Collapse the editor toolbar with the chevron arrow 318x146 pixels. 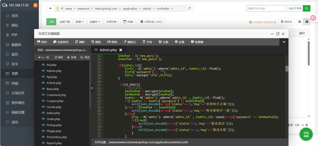[x=284, y=41]
